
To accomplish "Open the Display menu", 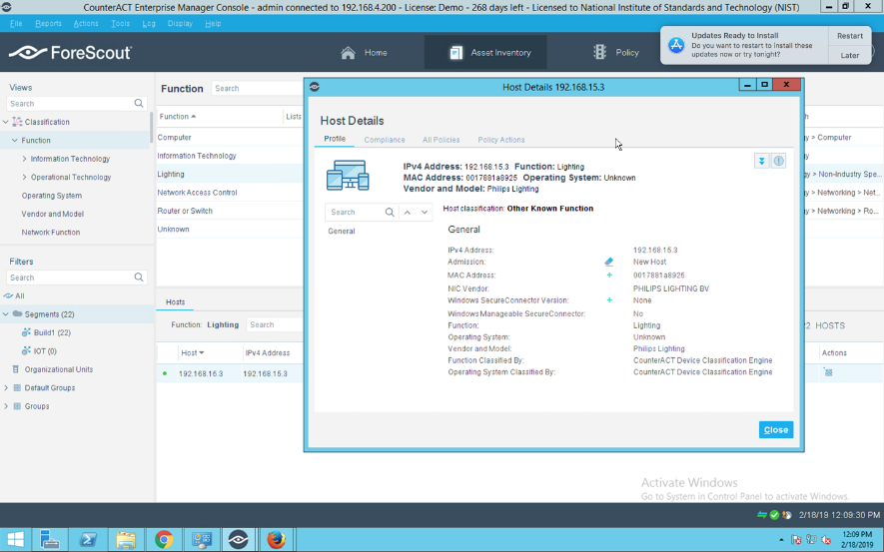I will coord(180,24).
